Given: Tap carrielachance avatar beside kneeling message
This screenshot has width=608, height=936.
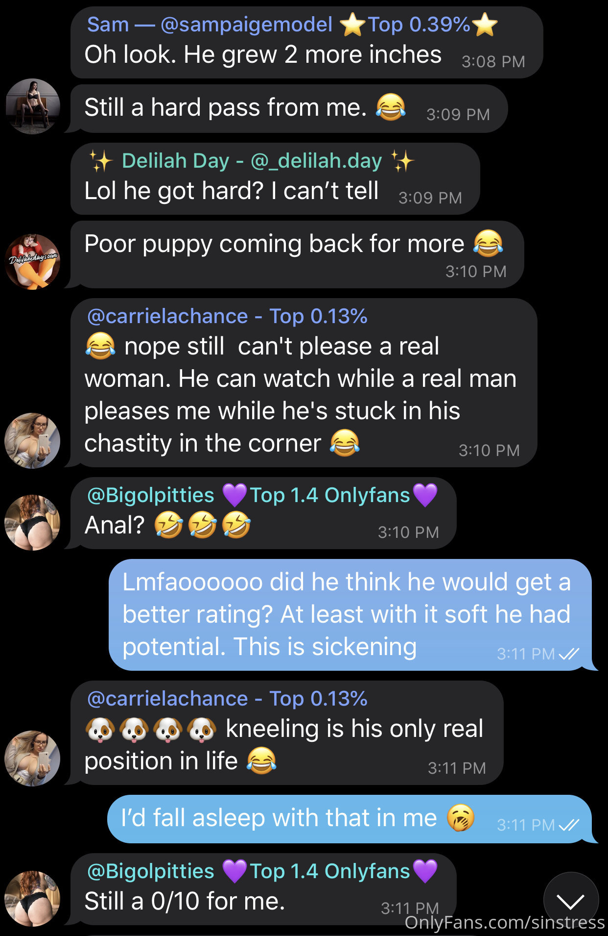Looking at the screenshot, I should click(x=33, y=759).
